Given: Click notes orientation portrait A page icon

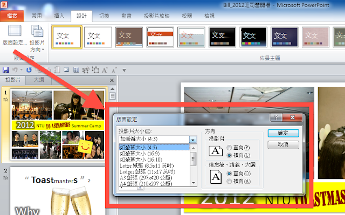Looking at the screenshot, I should pyautogui.click(x=216, y=177).
